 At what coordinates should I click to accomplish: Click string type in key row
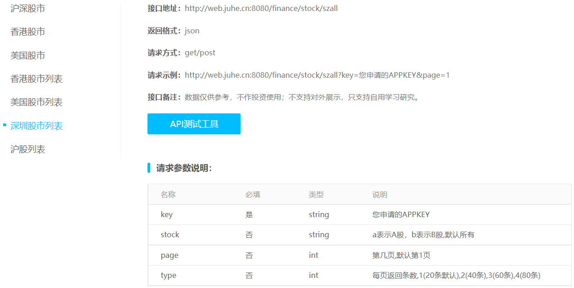click(319, 214)
